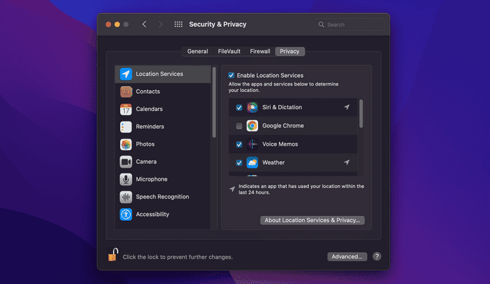Screen dimensions: 490x284
Task: Switch to the Firewall tab
Action: [260, 52]
